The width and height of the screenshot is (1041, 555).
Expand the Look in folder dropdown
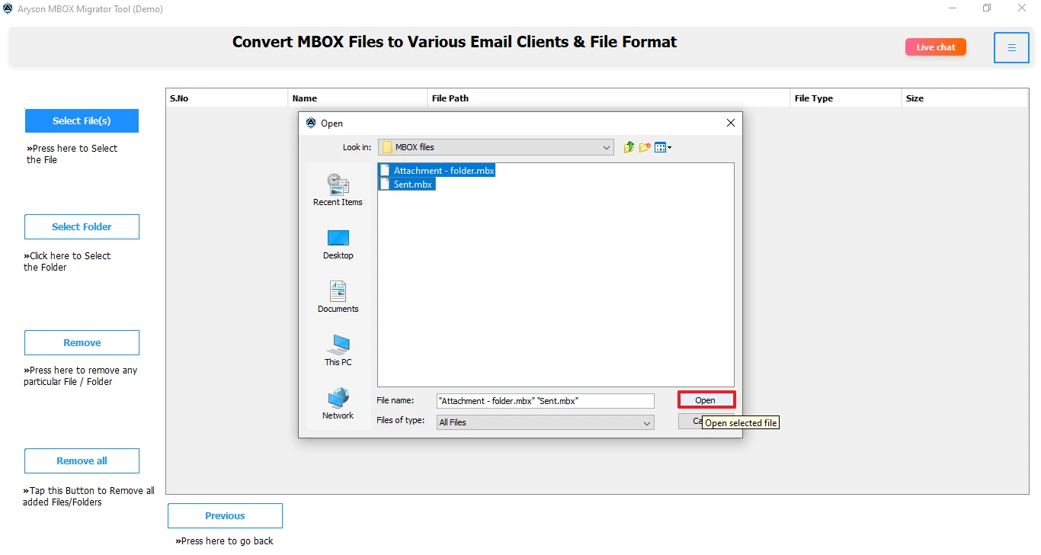607,147
